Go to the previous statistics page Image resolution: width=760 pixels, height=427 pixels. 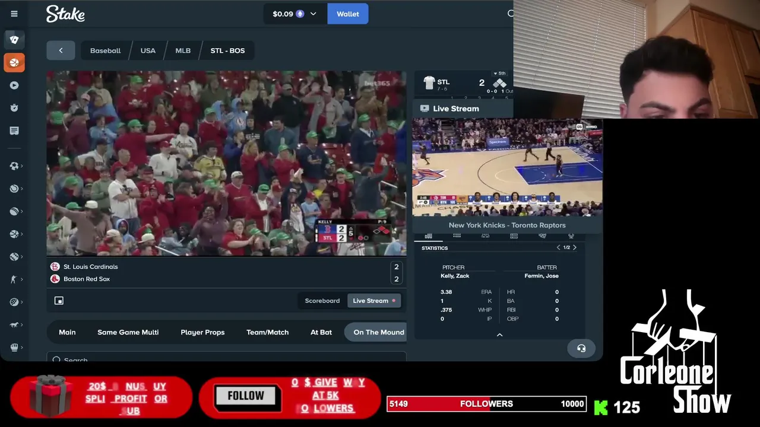558,247
